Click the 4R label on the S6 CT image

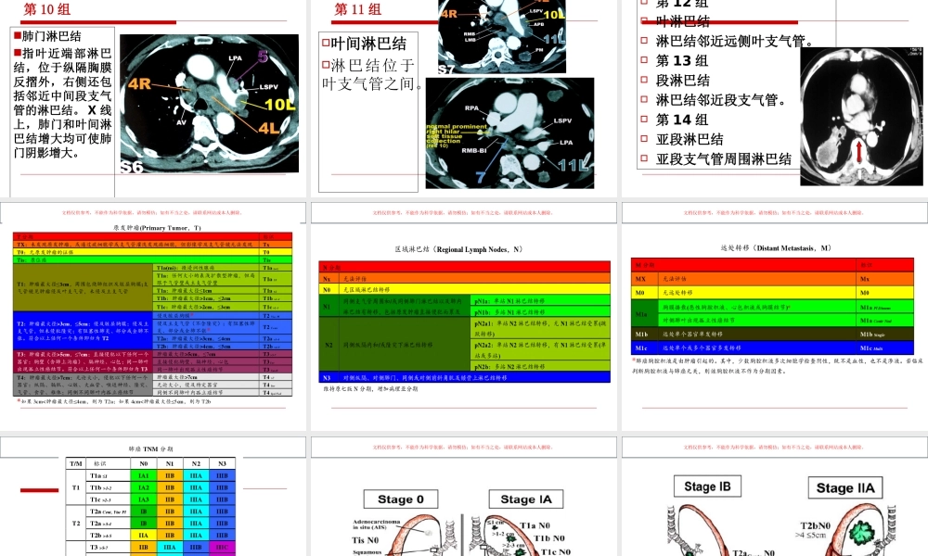click(x=140, y=84)
